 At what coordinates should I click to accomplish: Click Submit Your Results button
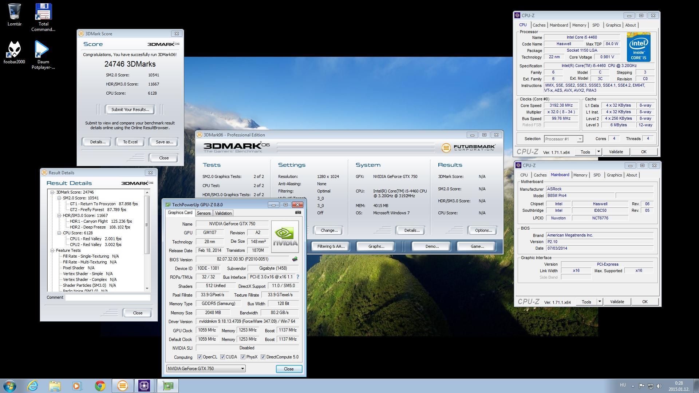[130, 110]
